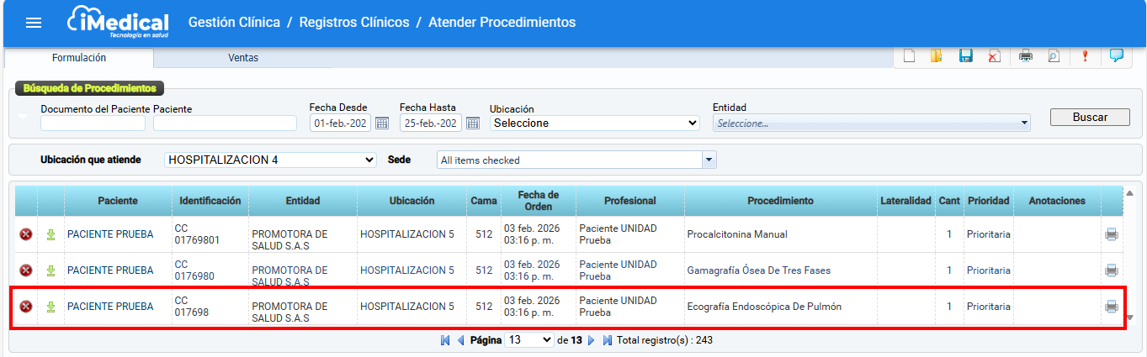Go to the first page of results
This screenshot has height=357, width=1147.
[445, 340]
